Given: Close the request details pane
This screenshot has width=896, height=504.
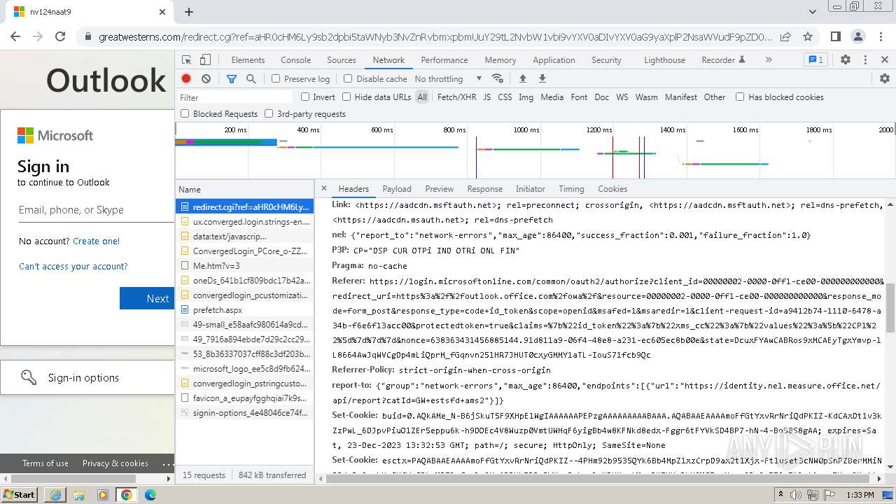Looking at the screenshot, I should [323, 188].
